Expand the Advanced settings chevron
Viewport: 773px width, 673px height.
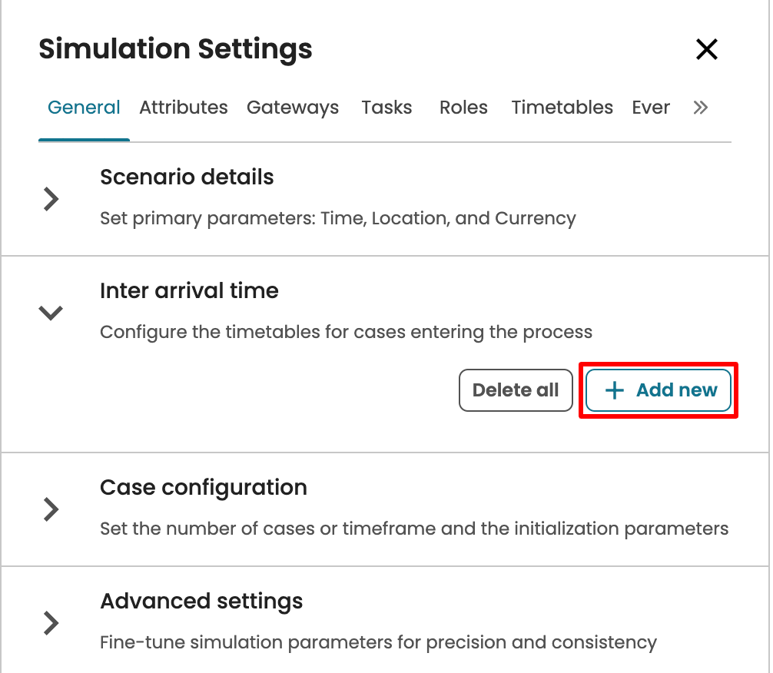point(51,622)
